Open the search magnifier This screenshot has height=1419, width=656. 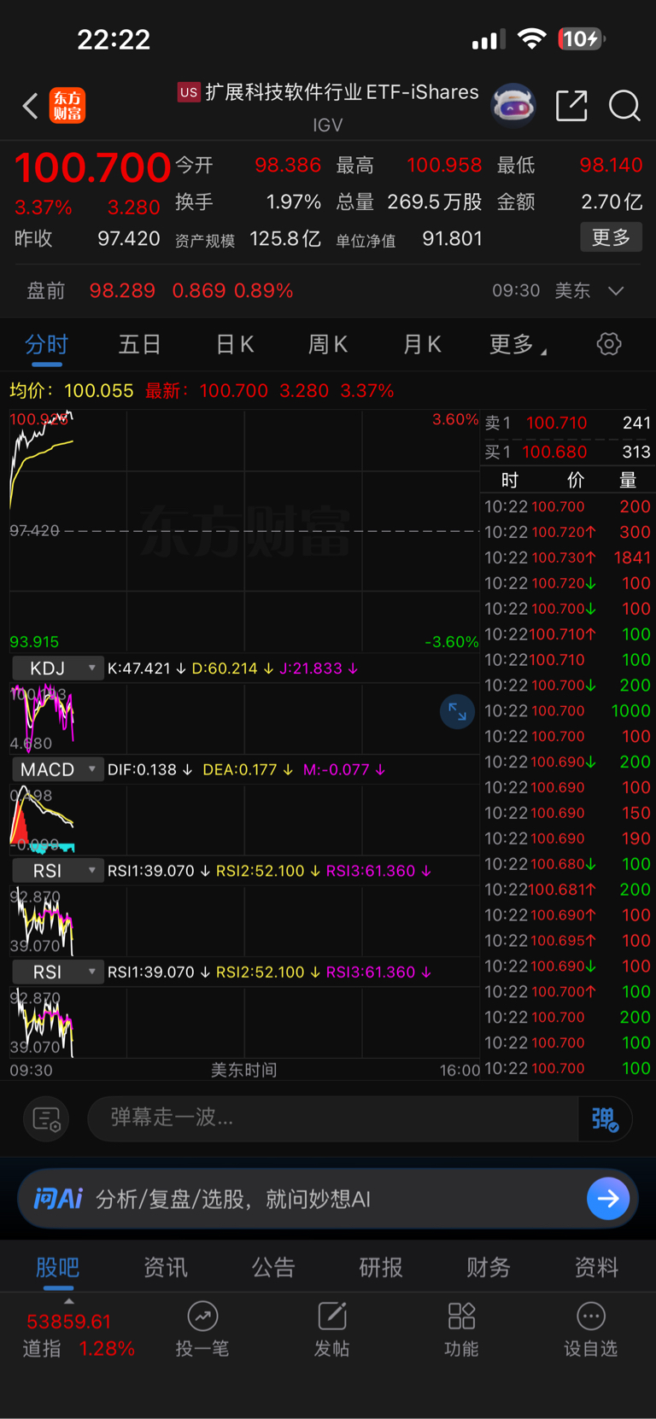[x=624, y=106]
